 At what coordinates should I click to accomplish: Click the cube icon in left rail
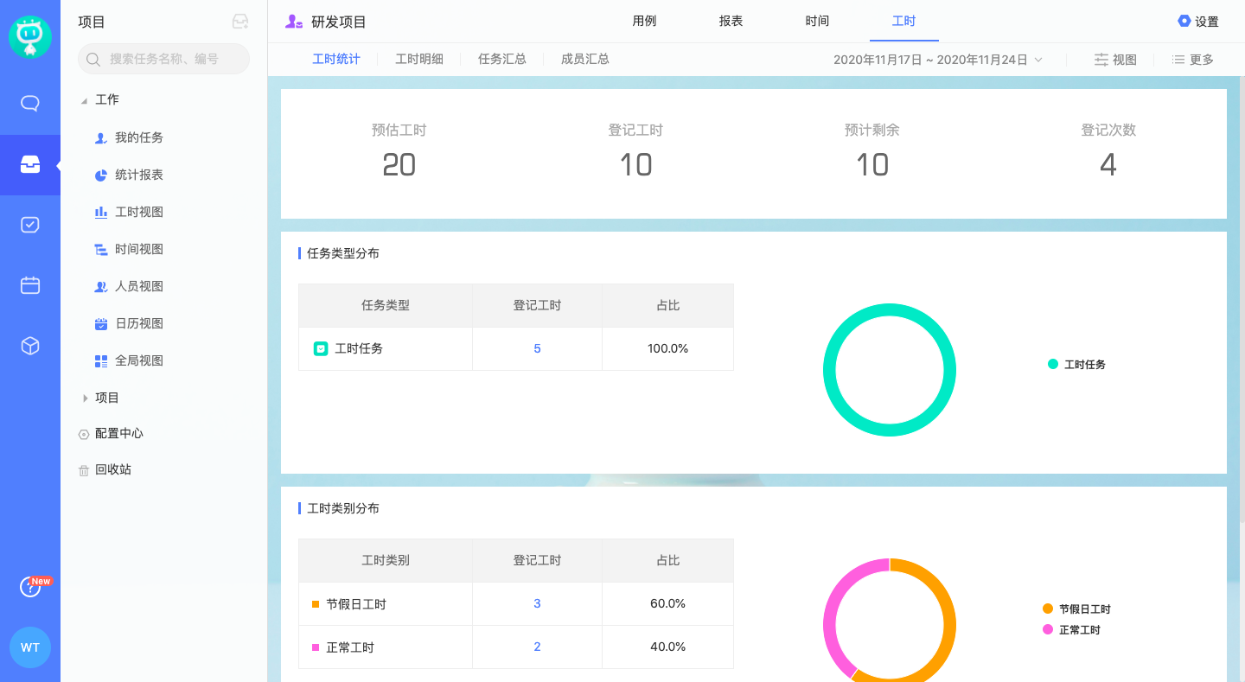click(30, 346)
